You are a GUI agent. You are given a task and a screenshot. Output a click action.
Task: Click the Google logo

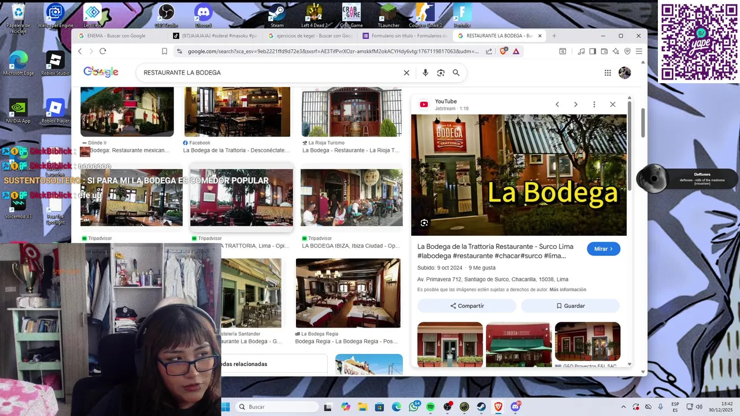101,72
